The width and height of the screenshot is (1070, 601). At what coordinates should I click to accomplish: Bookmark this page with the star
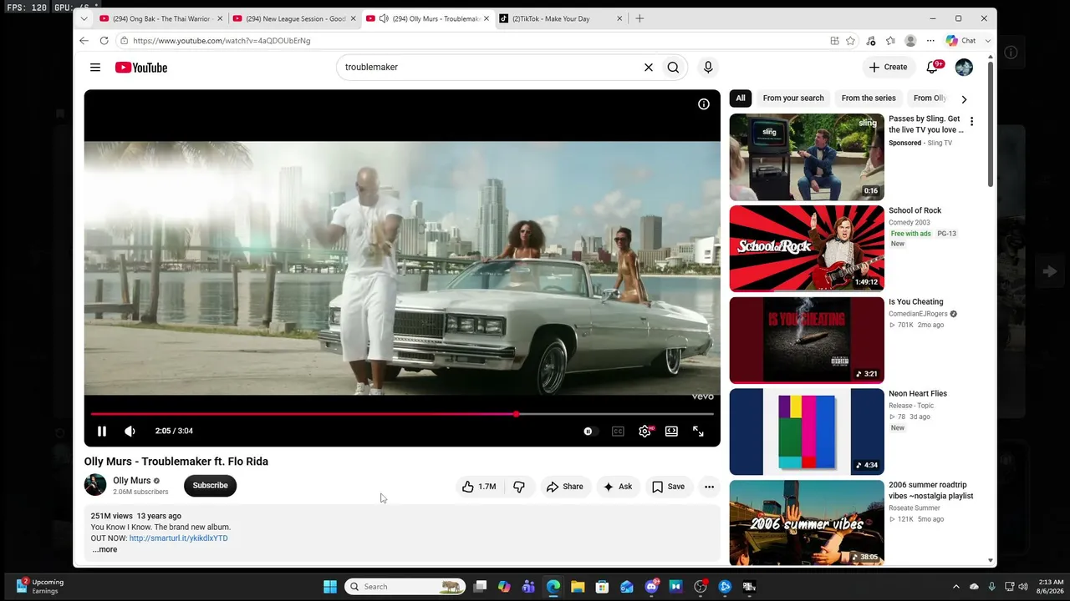tap(850, 41)
